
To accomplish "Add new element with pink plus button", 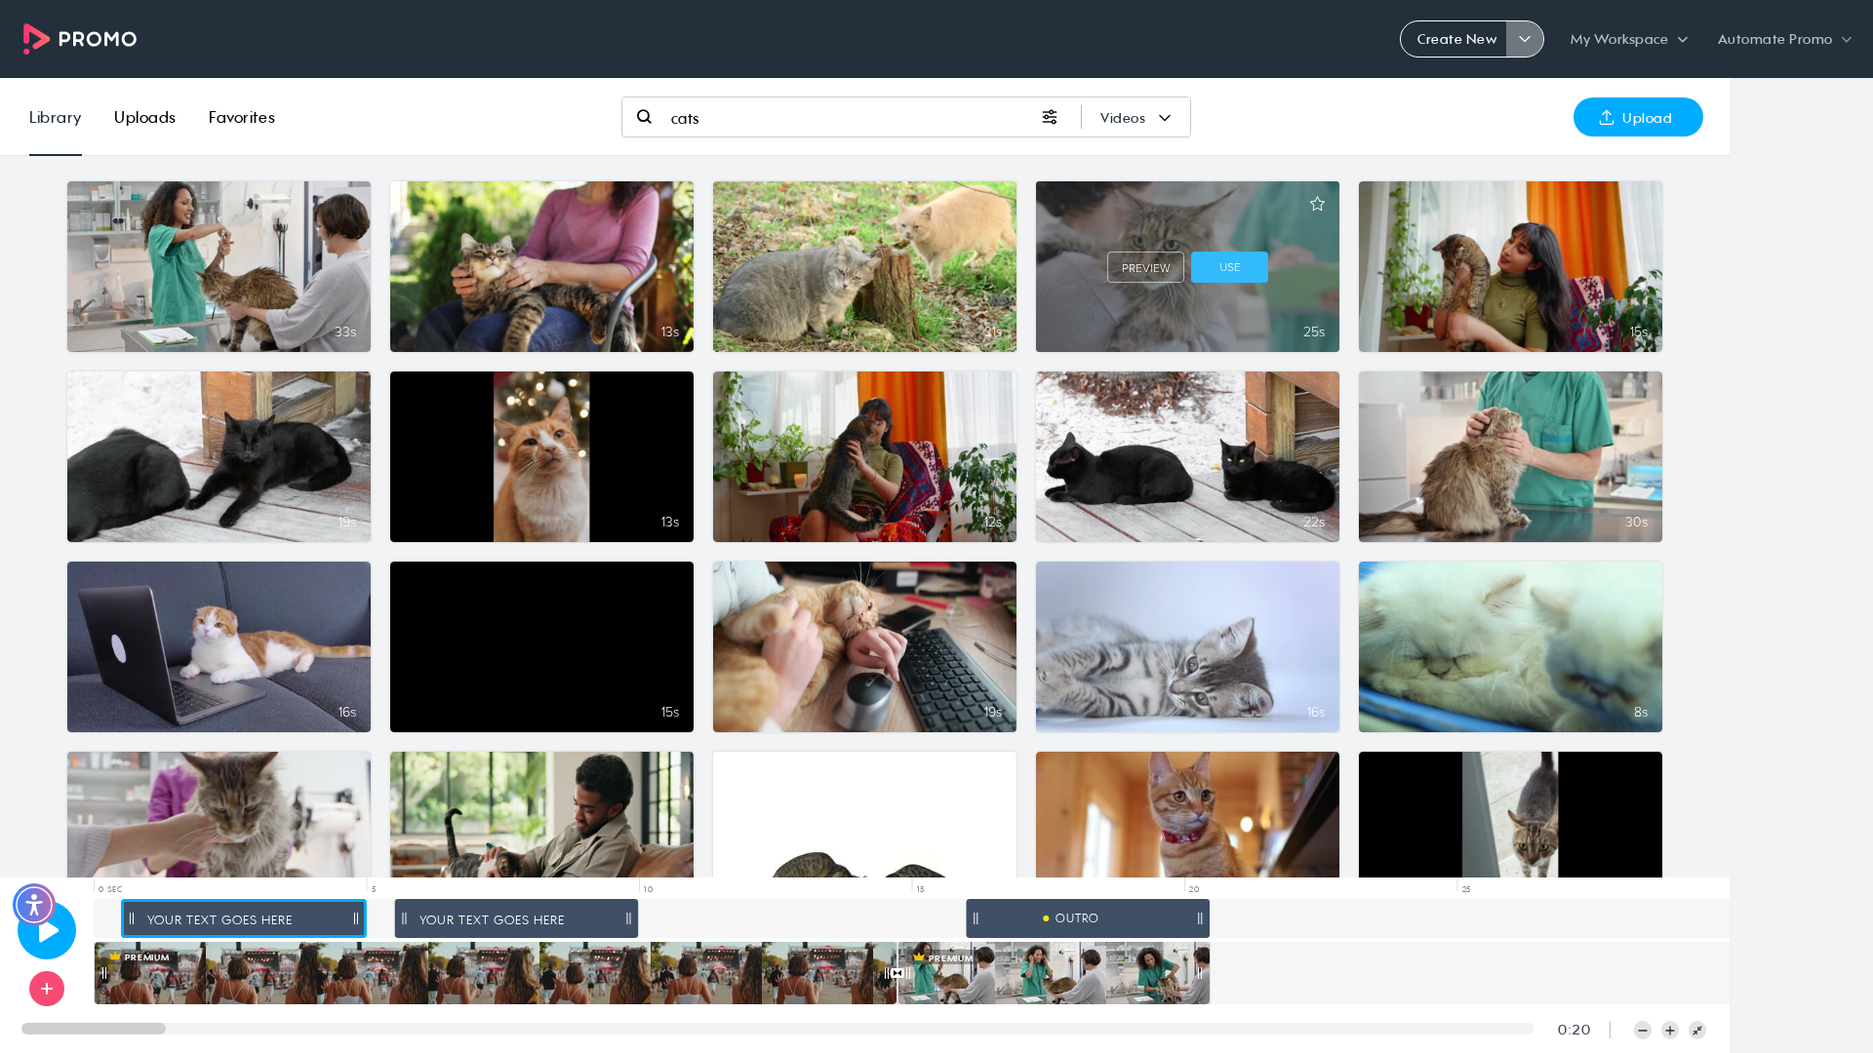I will 47,989.
